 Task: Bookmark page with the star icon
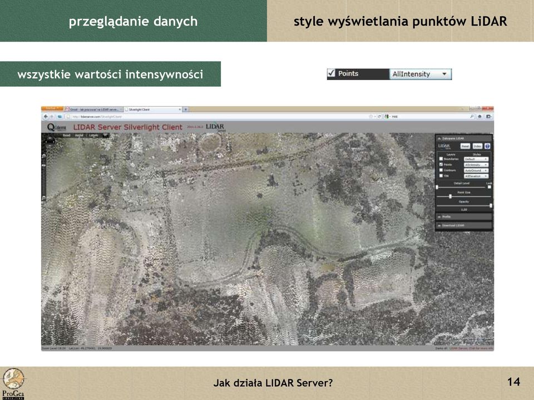click(371, 117)
